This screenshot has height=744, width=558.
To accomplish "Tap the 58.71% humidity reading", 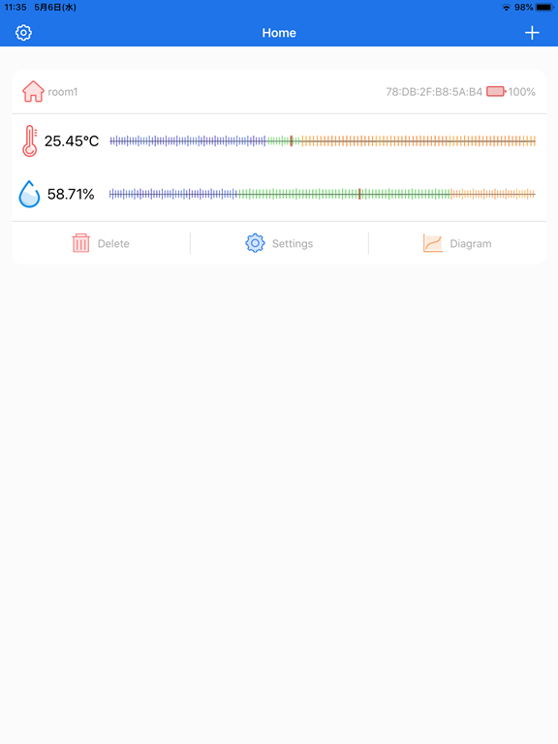I will (71, 194).
